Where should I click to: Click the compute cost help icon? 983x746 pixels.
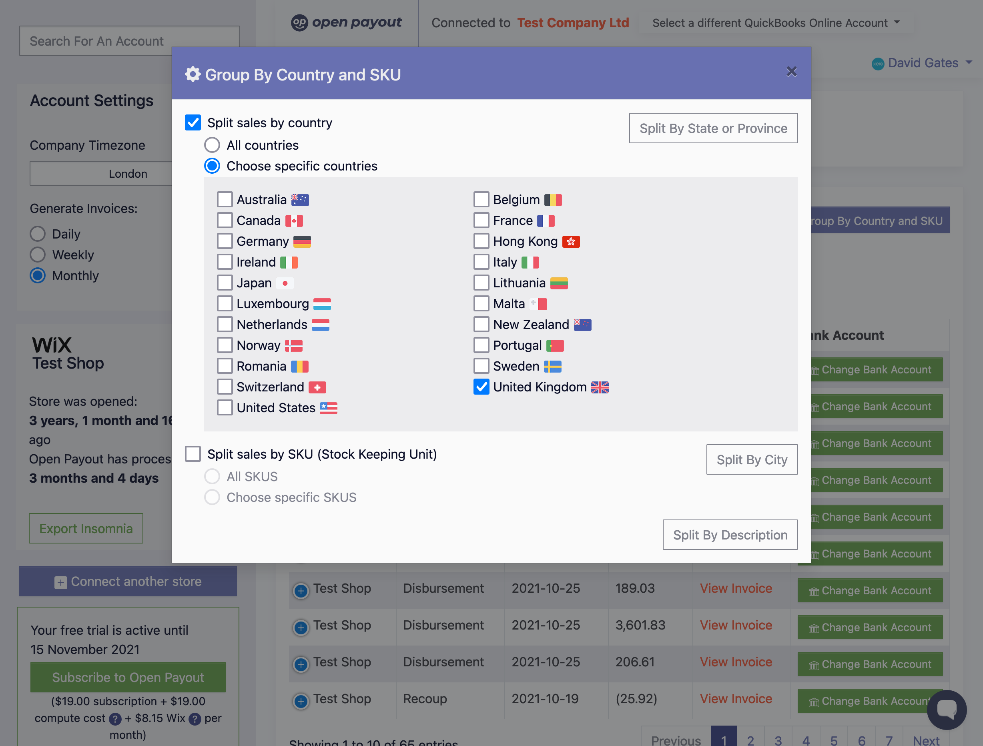tap(115, 719)
